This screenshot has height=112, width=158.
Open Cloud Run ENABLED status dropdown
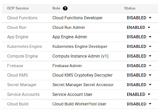(149, 27)
